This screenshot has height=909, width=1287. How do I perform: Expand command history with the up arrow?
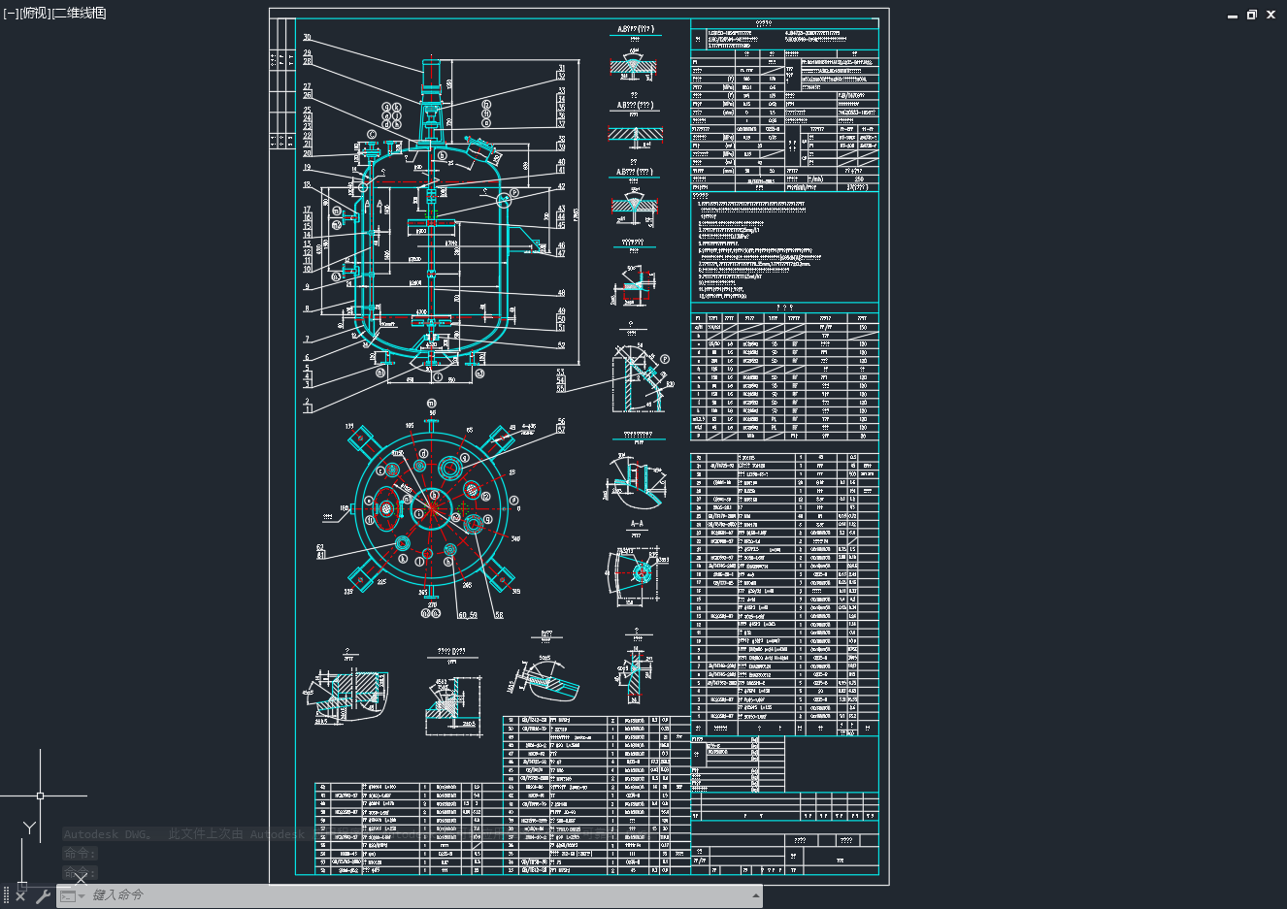(x=755, y=896)
